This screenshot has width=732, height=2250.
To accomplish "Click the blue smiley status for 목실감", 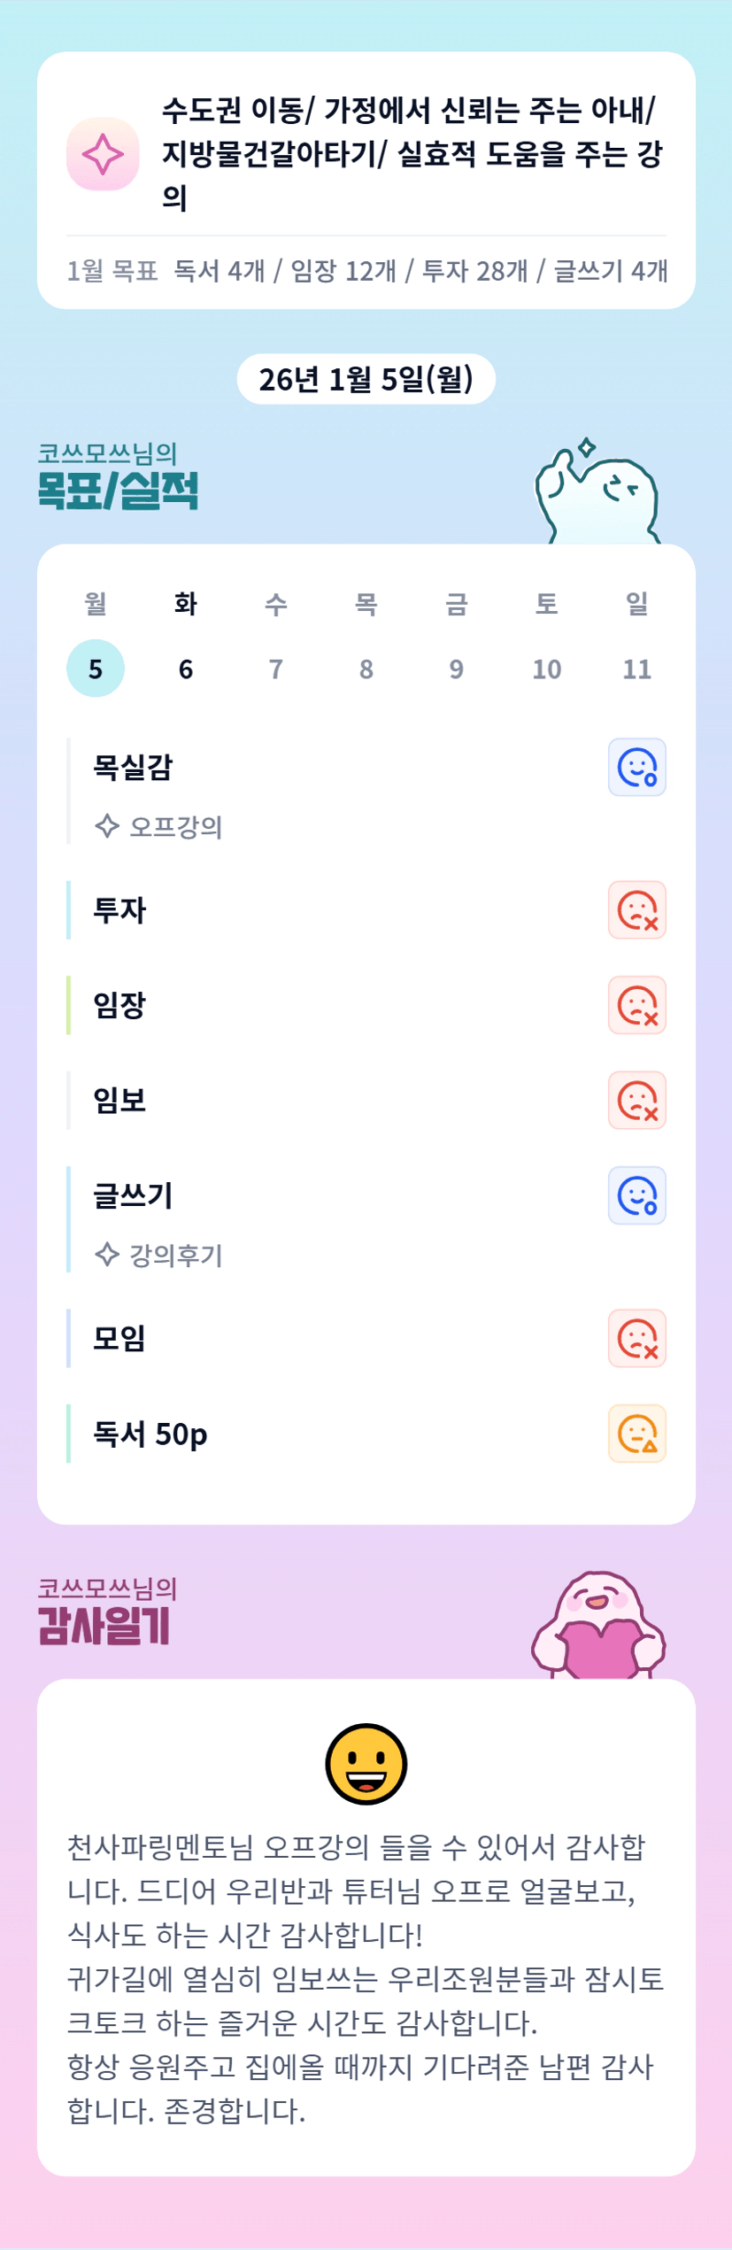I will click(x=636, y=767).
